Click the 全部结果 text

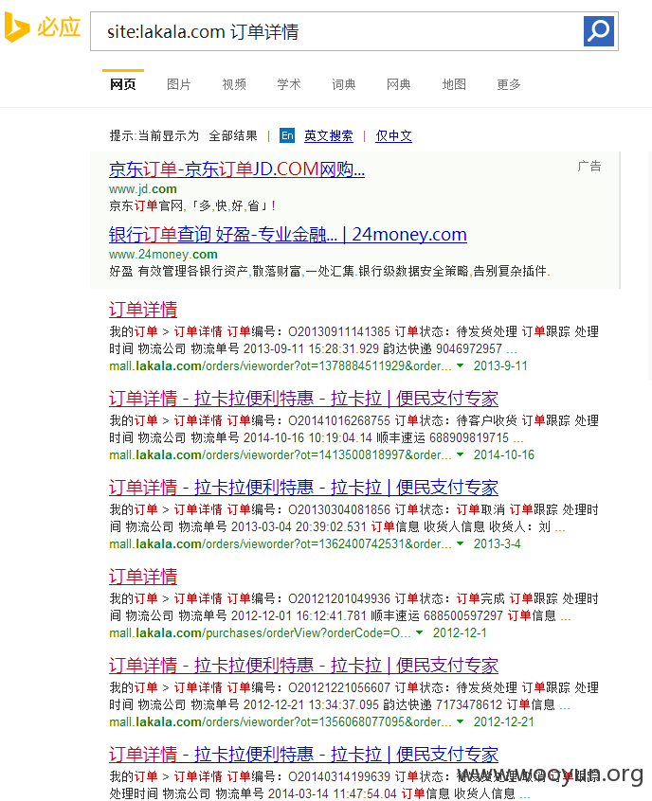click(233, 136)
